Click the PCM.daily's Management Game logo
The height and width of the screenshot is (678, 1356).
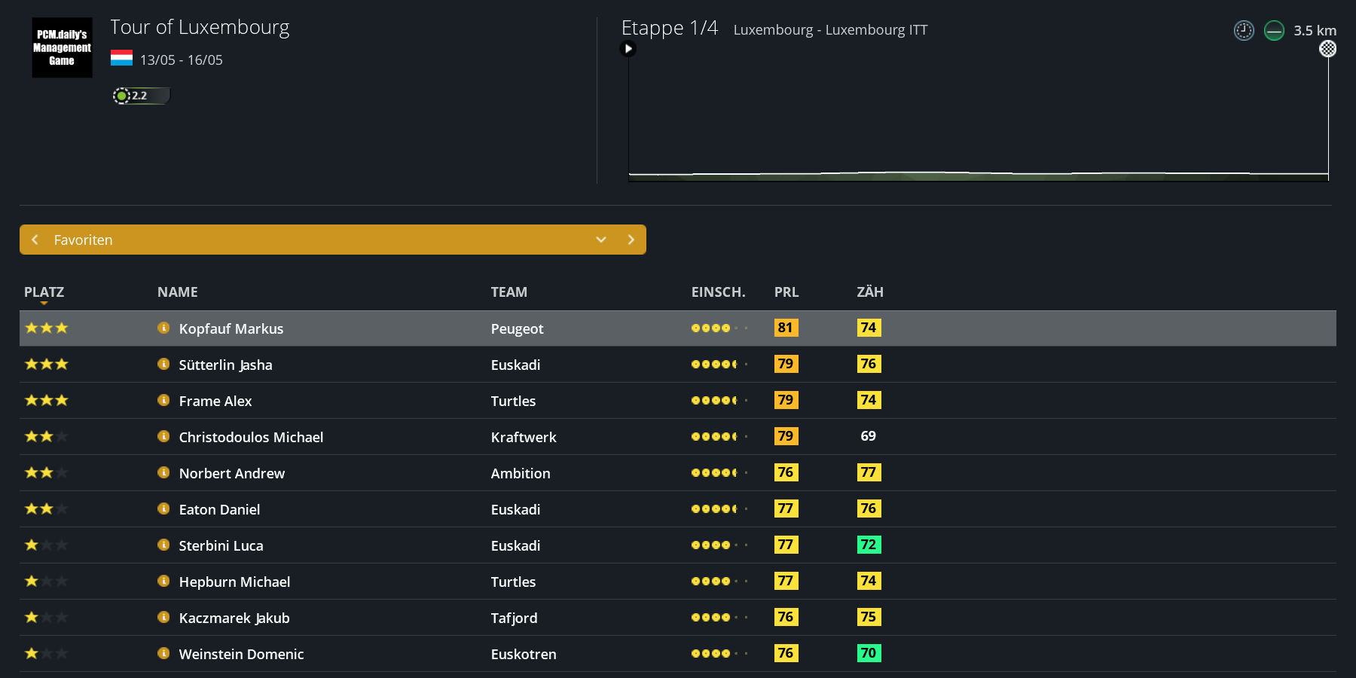62,47
